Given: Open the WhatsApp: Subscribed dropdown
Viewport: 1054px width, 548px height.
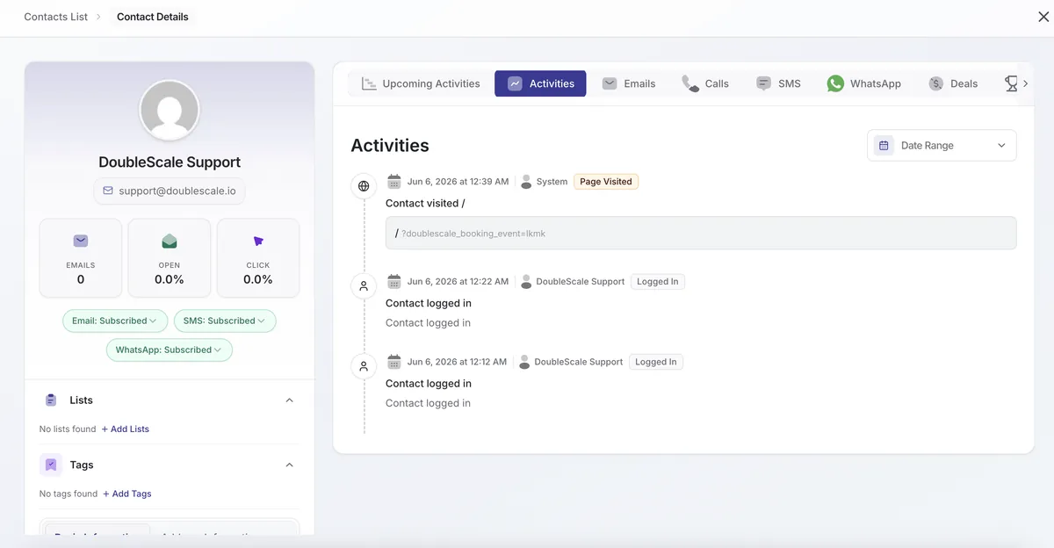Looking at the screenshot, I should 170,350.
